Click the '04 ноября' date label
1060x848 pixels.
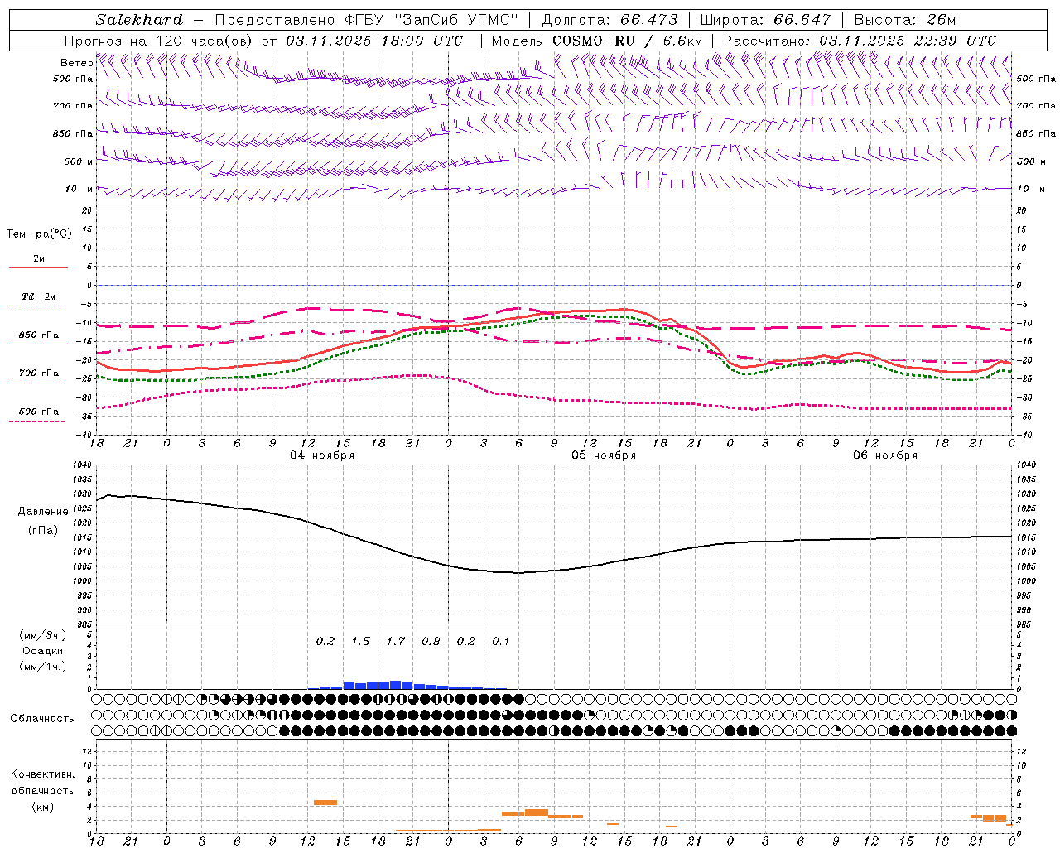coord(322,455)
